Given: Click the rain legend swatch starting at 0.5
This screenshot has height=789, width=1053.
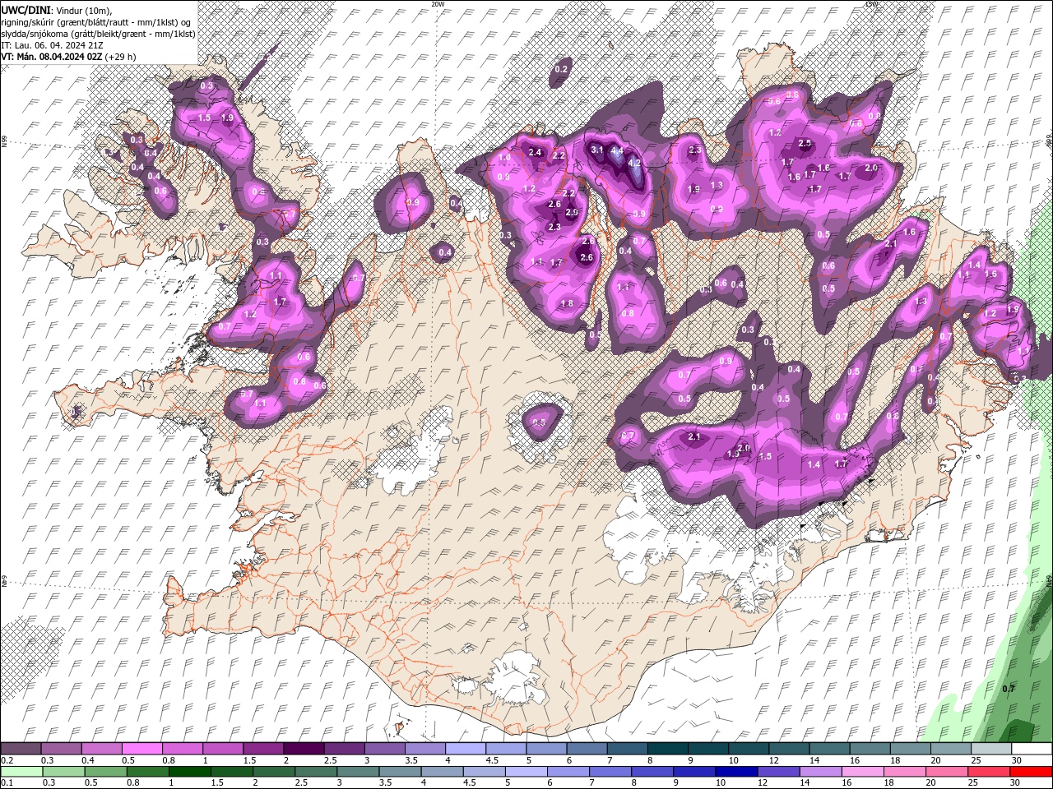Looking at the screenshot, I should pos(105,772).
